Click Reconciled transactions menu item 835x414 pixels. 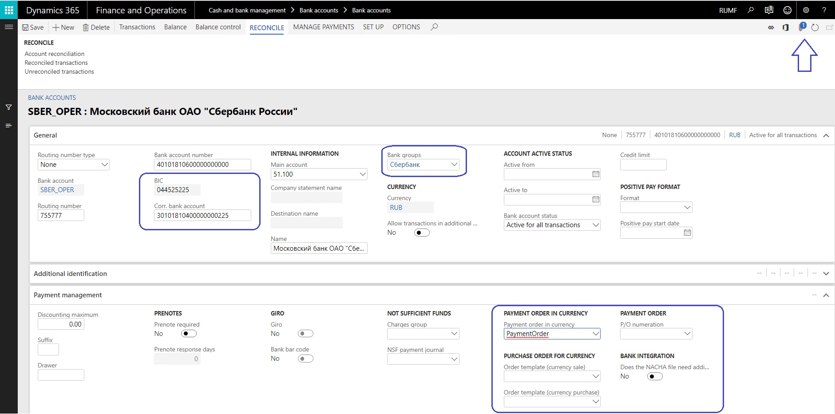pos(56,63)
